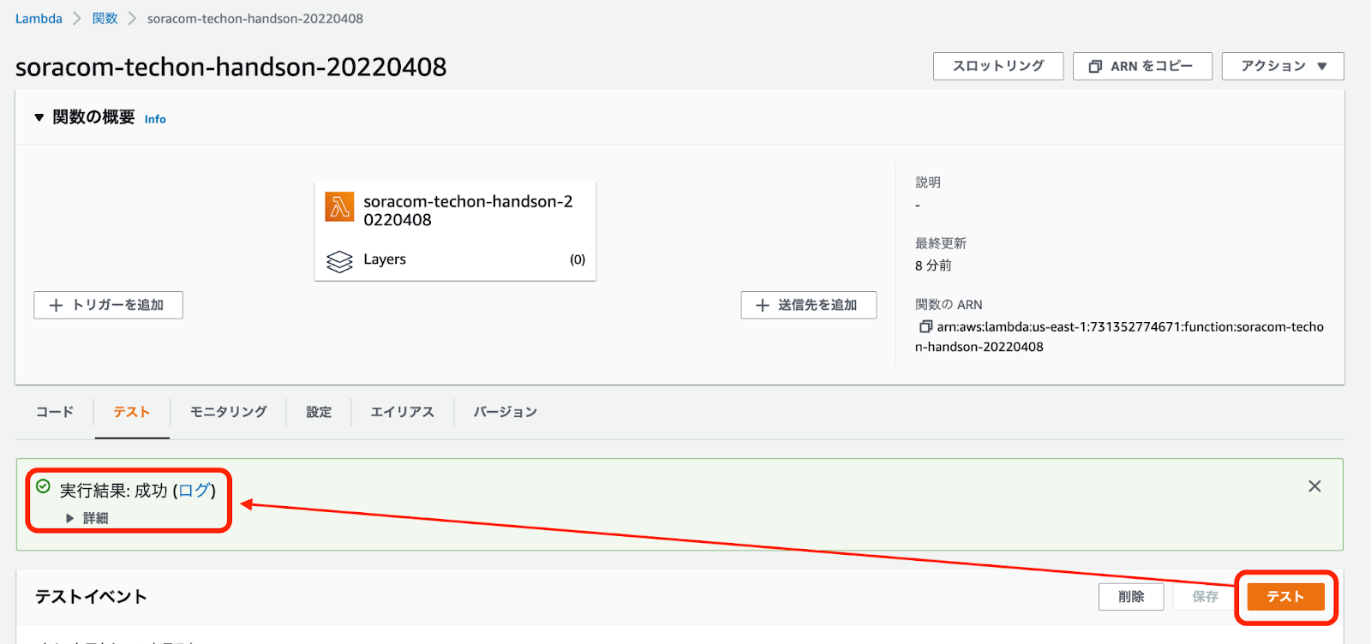Click the スロットリング button
This screenshot has height=644, width=1371.
pyautogui.click(x=998, y=66)
